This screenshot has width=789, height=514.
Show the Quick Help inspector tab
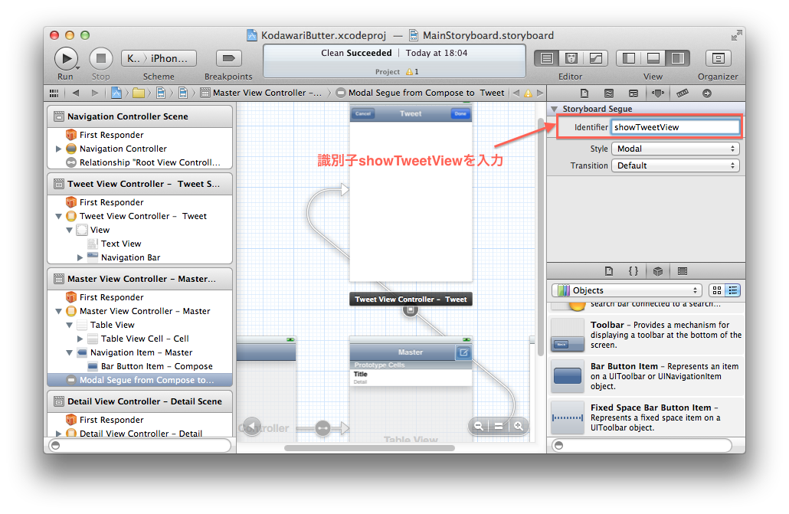coord(609,93)
